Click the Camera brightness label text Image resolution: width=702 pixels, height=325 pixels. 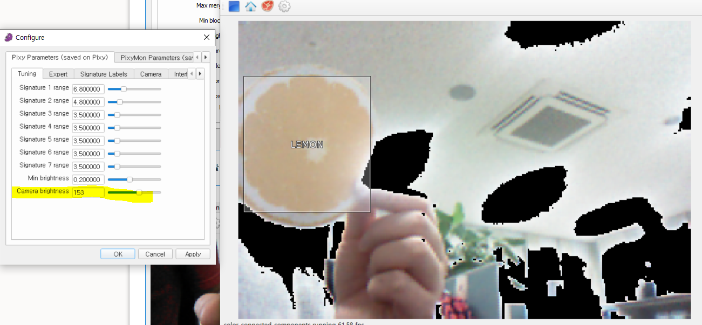point(43,191)
